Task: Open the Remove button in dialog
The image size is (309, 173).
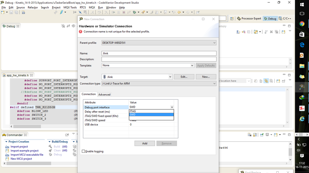Action: pyautogui.click(x=166, y=143)
